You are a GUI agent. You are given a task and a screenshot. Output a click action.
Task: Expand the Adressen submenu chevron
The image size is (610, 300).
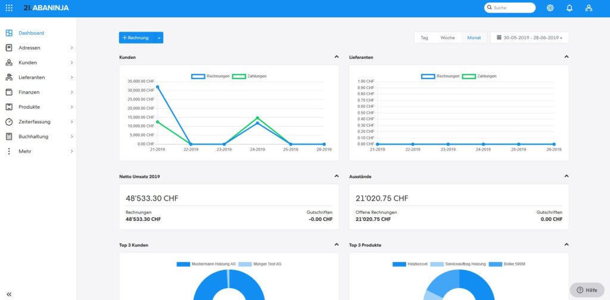tap(71, 48)
